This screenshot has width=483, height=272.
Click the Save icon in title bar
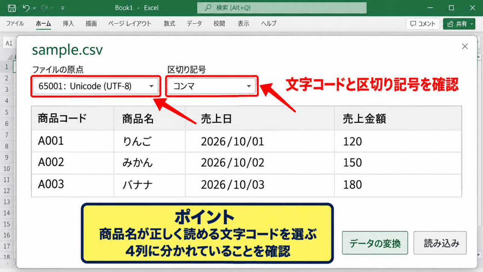point(12,8)
